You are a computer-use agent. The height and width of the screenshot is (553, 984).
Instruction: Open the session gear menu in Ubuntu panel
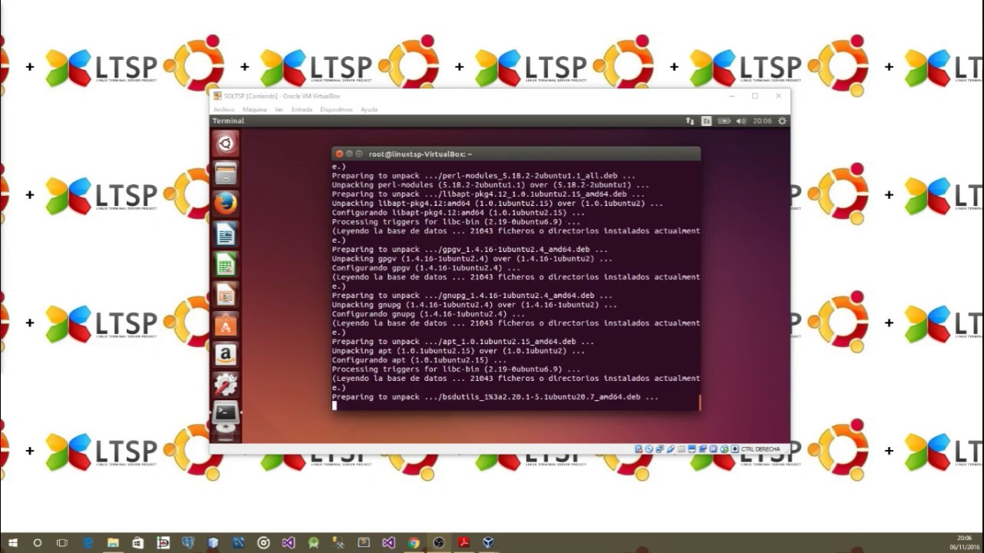point(782,121)
